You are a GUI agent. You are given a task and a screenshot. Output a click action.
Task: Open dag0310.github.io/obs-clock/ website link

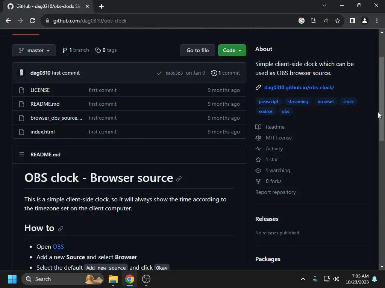(299, 87)
